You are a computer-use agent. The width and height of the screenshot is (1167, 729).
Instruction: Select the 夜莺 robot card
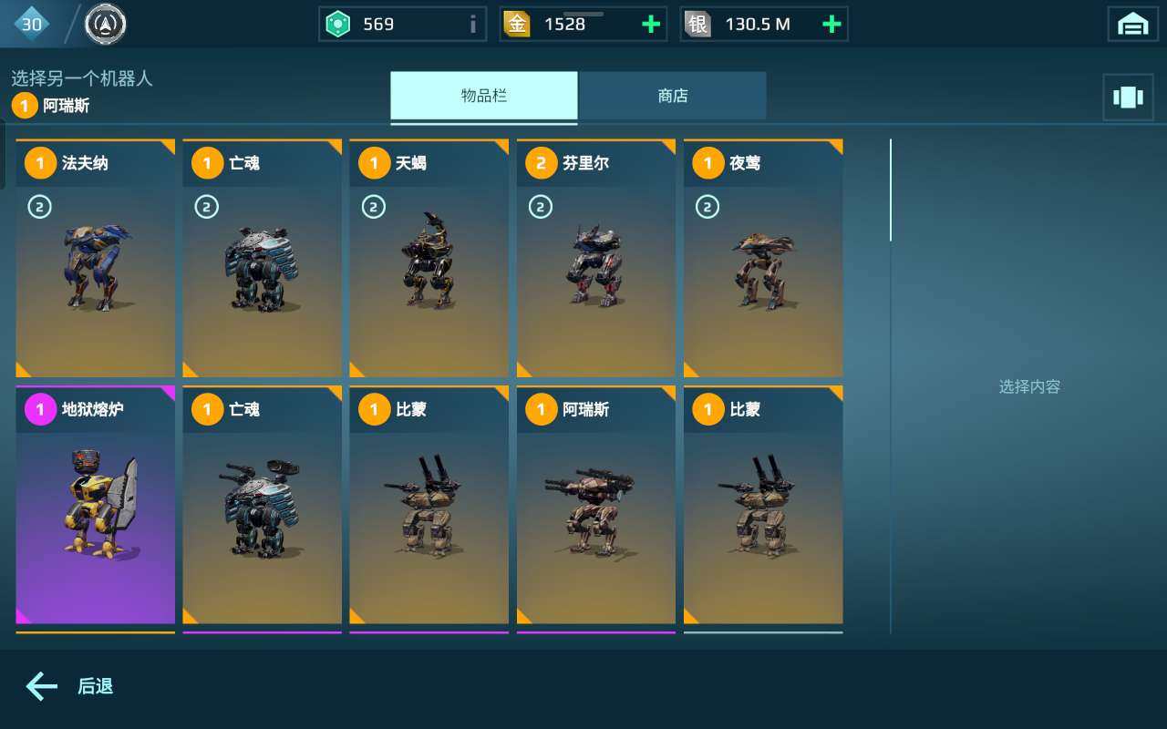pos(763,258)
